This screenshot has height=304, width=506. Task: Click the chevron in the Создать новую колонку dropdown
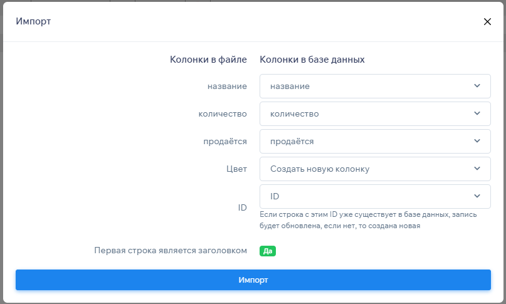[x=477, y=169]
